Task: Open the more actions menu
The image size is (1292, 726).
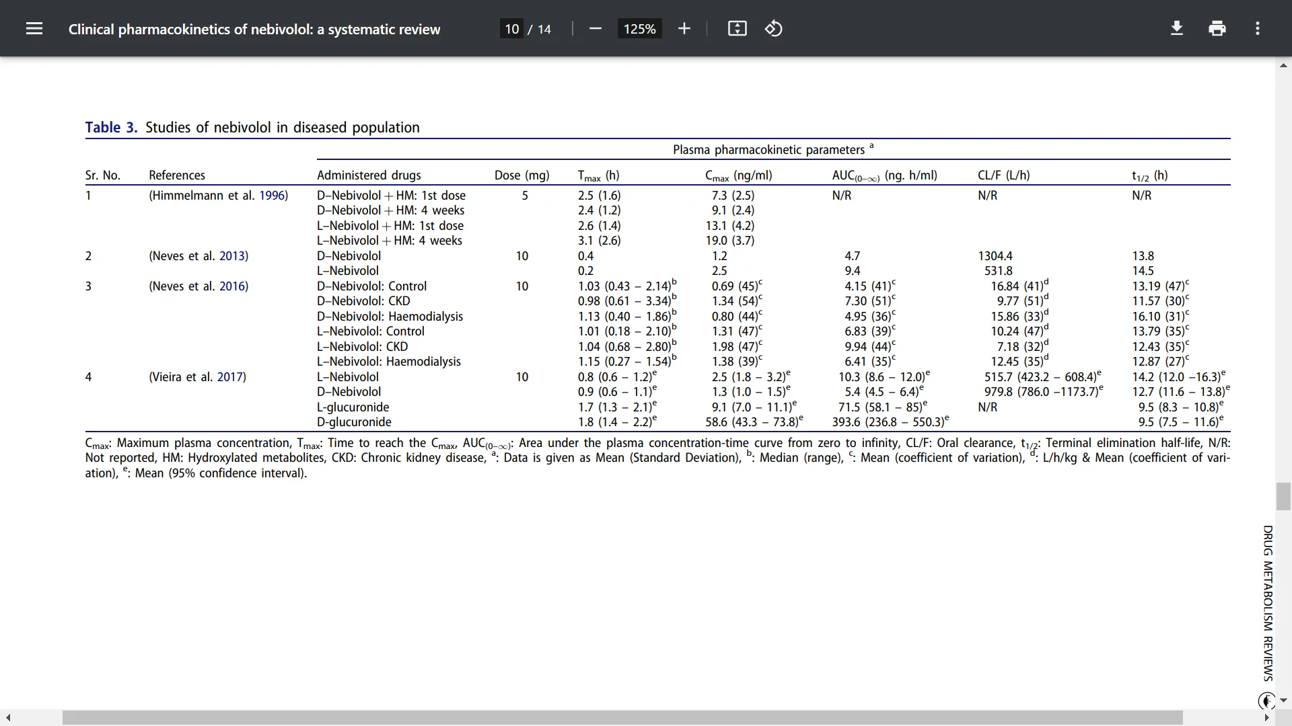Action: [x=1258, y=28]
